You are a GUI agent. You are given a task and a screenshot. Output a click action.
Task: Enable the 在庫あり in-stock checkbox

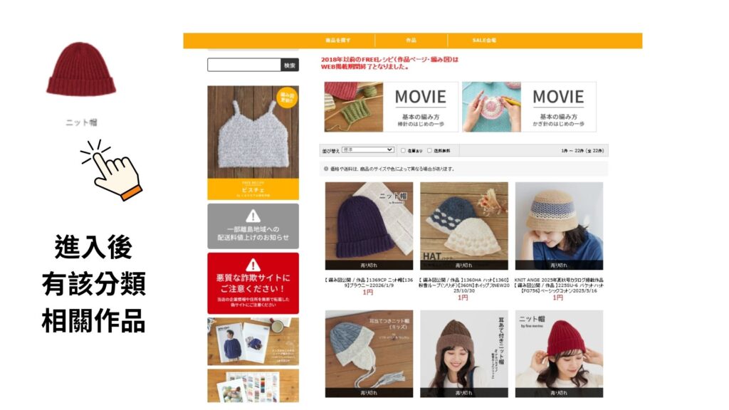coord(404,150)
